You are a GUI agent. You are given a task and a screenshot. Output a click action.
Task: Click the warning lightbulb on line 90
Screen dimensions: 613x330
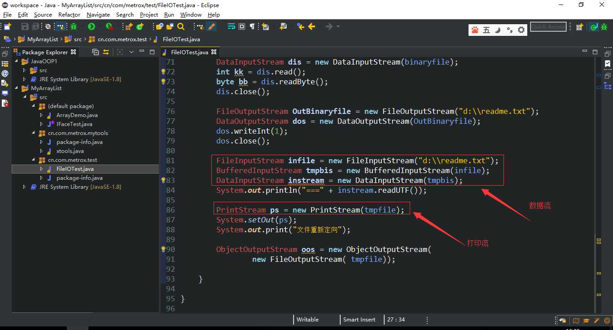click(x=163, y=249)
